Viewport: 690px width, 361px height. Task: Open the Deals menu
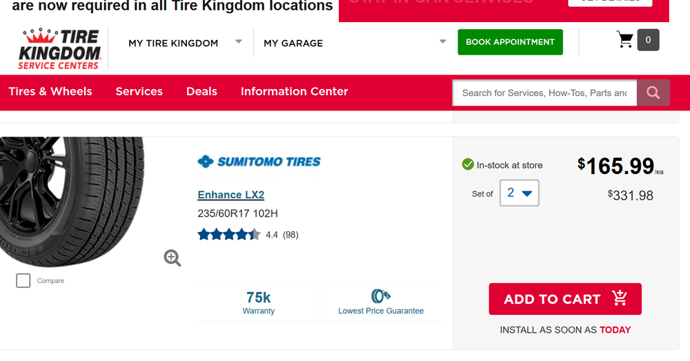coord(201,91)
